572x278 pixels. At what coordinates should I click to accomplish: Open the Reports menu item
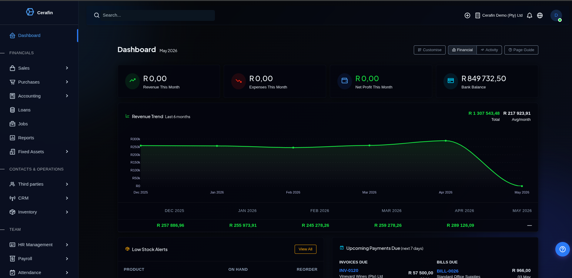[39, 138]
